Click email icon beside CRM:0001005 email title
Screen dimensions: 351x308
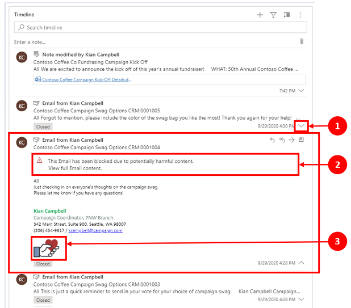[36, 103]
